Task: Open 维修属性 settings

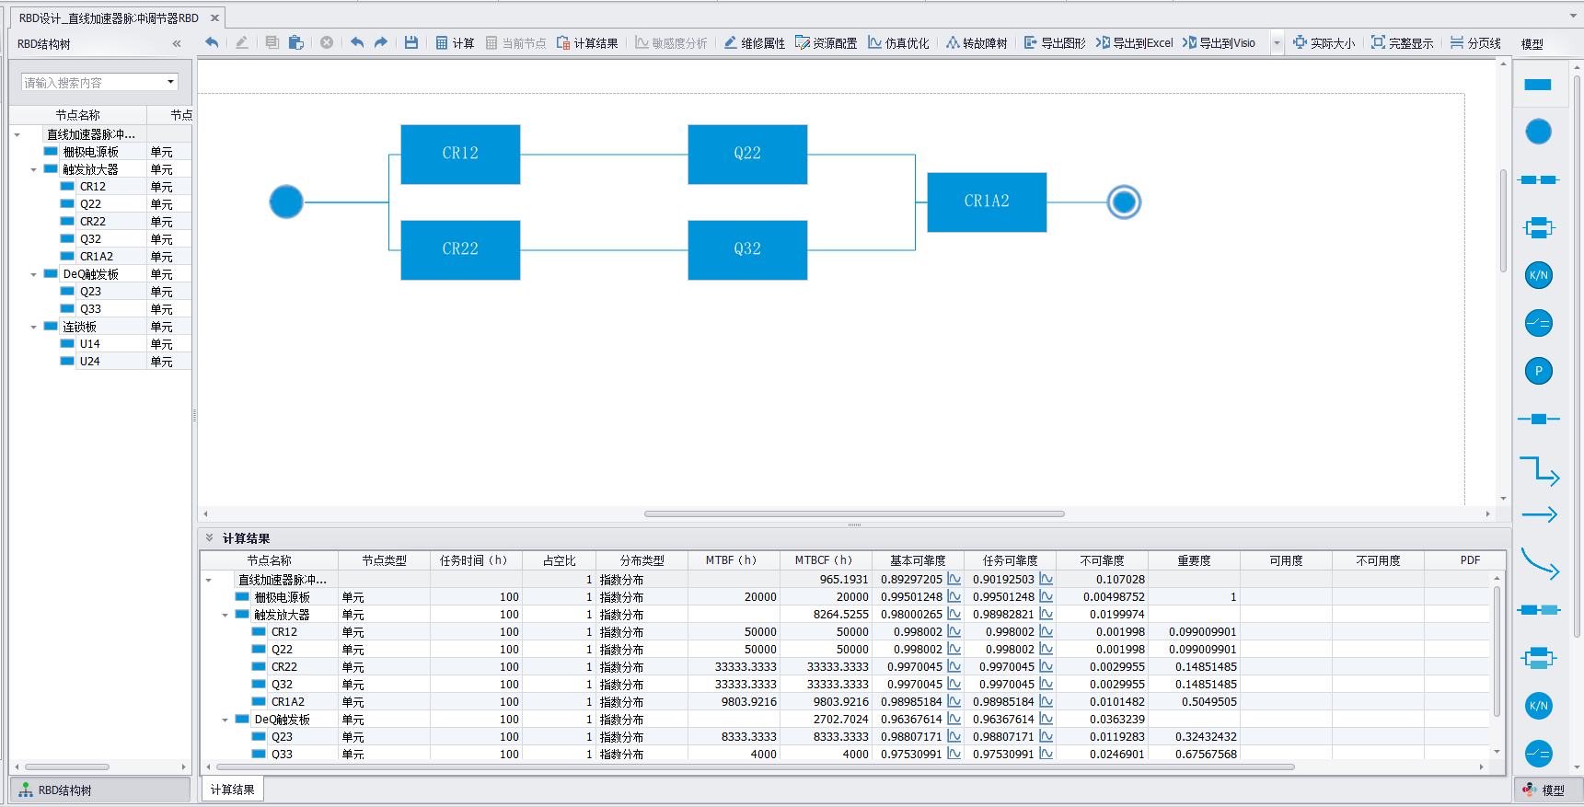Action: [x=754, y=43]
